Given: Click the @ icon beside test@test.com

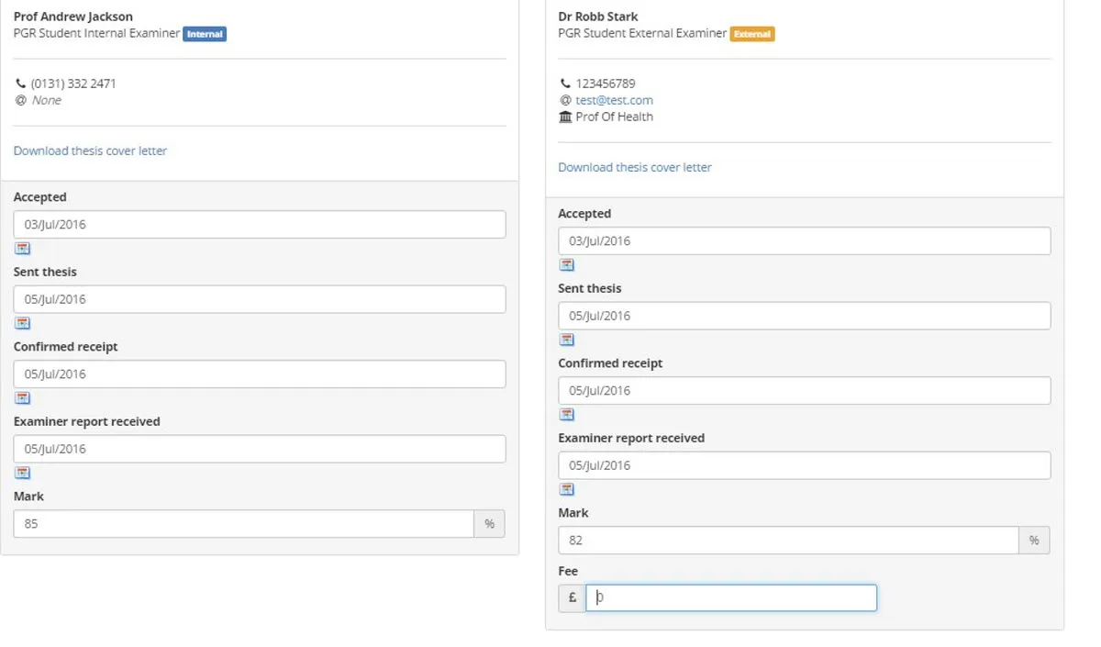Looking at the screenshot, I should pos(565,100).
